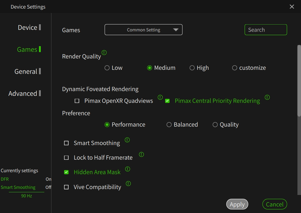Click the Hidden Area Mask info icon
301x213 pixels.
[x=128, y=169]
